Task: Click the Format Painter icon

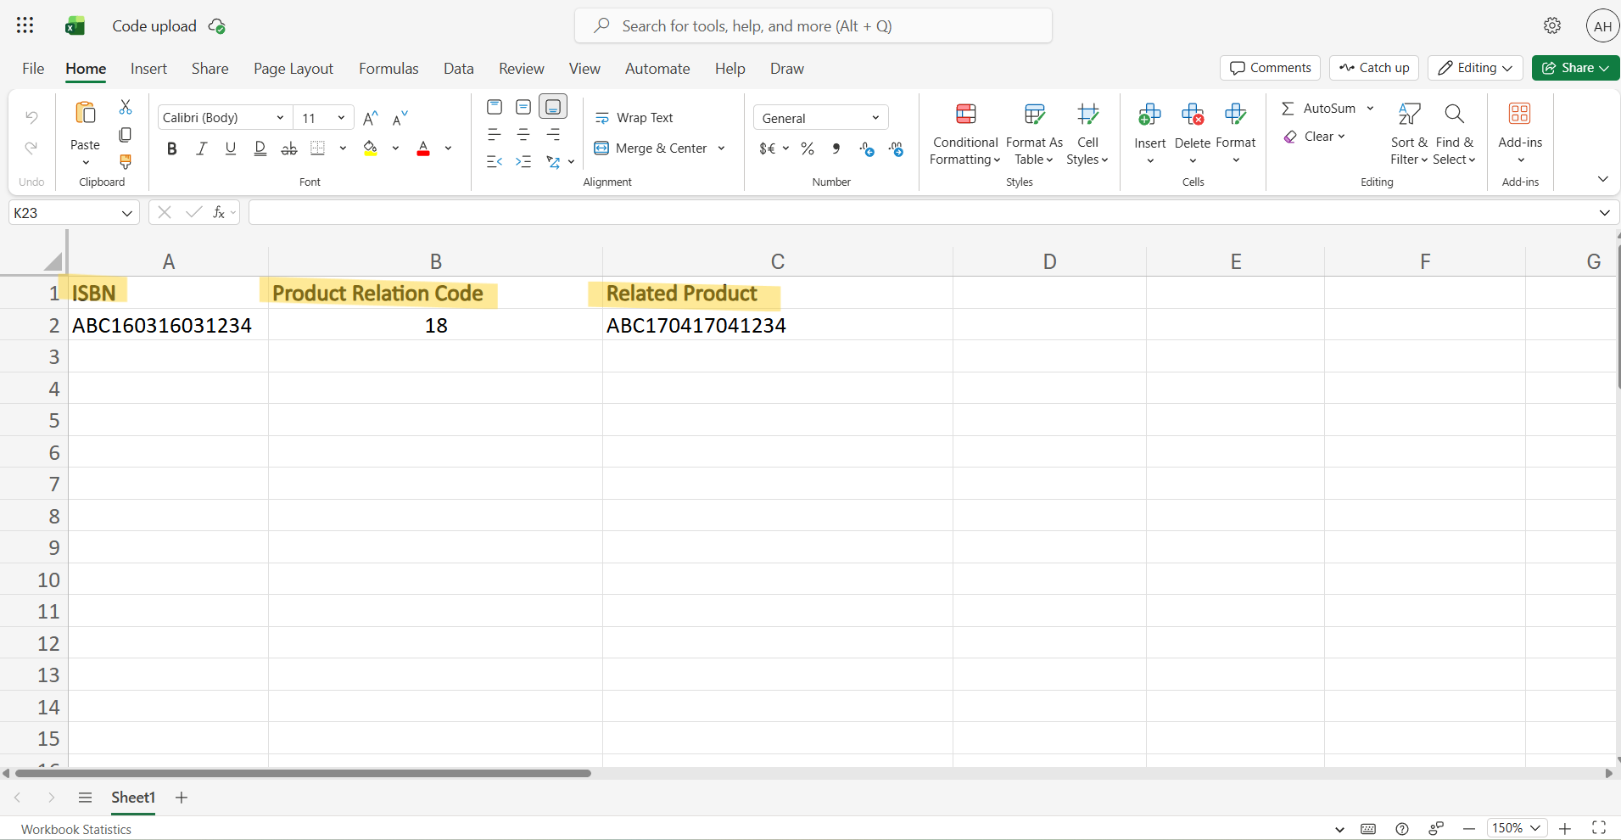Action: 126,161
